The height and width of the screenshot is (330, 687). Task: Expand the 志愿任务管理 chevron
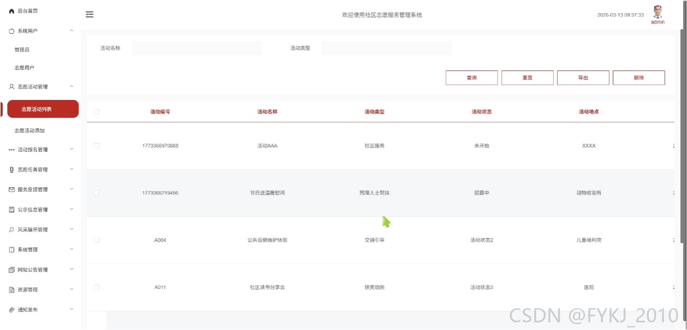click(x=72, y=169)
